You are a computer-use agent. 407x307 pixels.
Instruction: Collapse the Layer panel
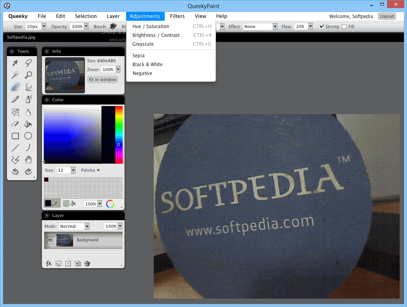(47, 216)
